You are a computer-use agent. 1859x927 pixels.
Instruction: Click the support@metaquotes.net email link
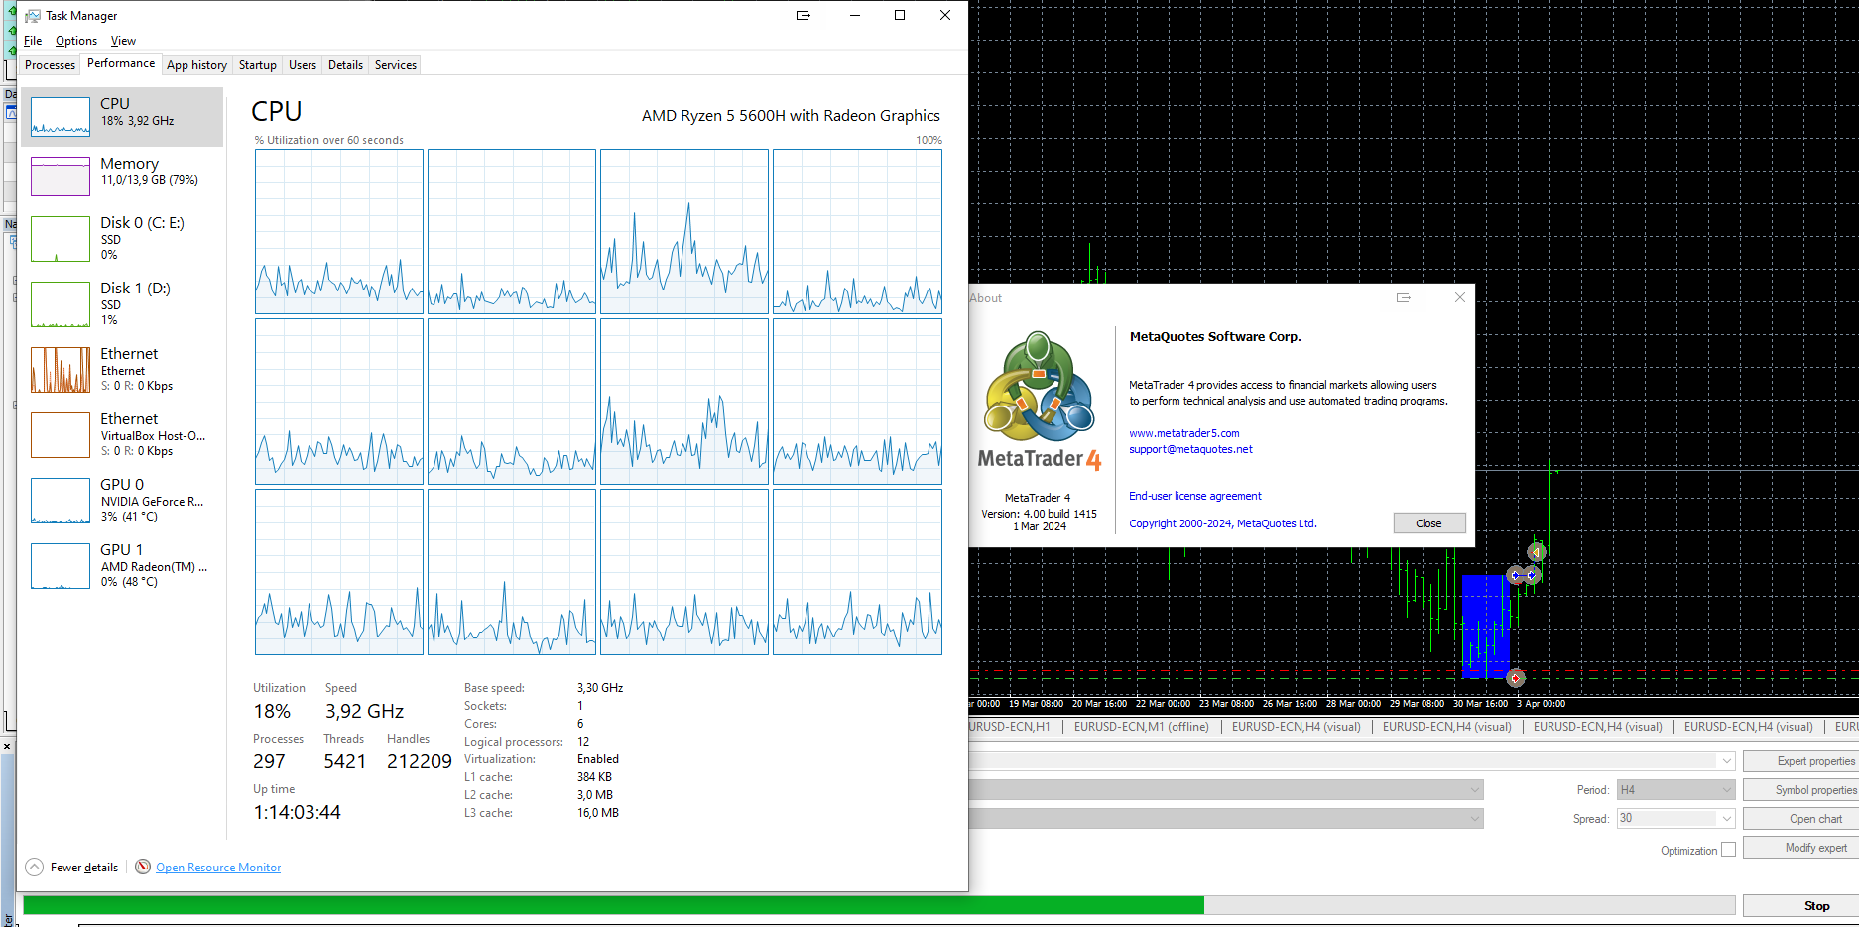1190,449
